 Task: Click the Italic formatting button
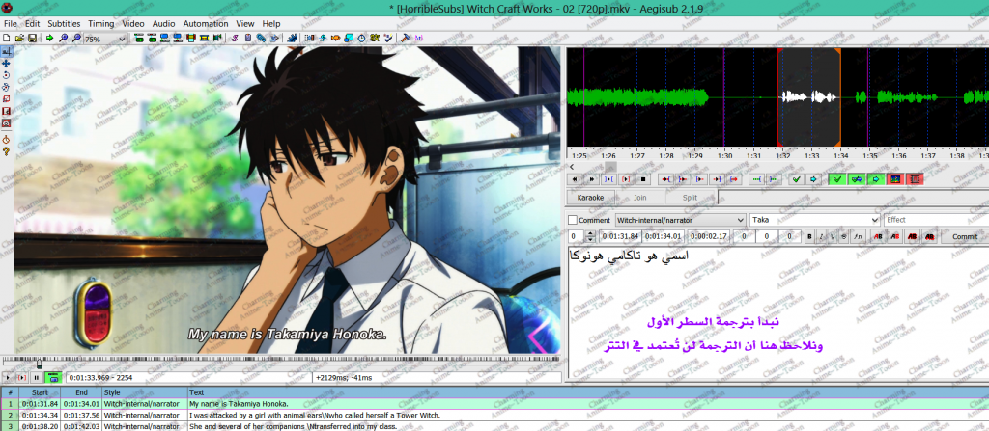821,235
